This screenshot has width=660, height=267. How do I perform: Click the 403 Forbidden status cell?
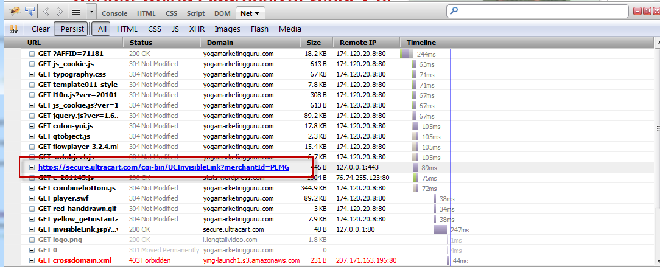(150, 260)
